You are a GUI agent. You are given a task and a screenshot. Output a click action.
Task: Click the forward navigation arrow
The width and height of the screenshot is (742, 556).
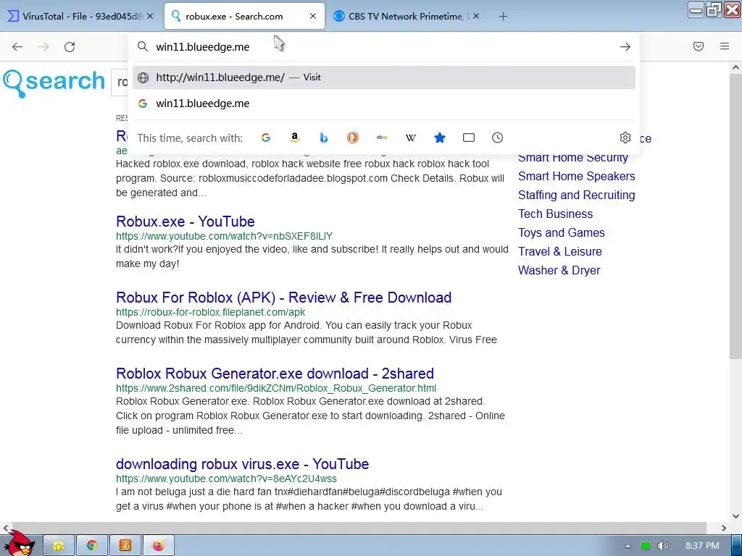(x=43, y=47)
